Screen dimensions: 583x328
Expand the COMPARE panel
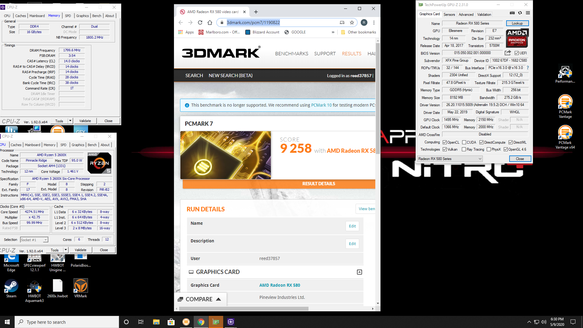pyautogui.click(x=200, y=299)
